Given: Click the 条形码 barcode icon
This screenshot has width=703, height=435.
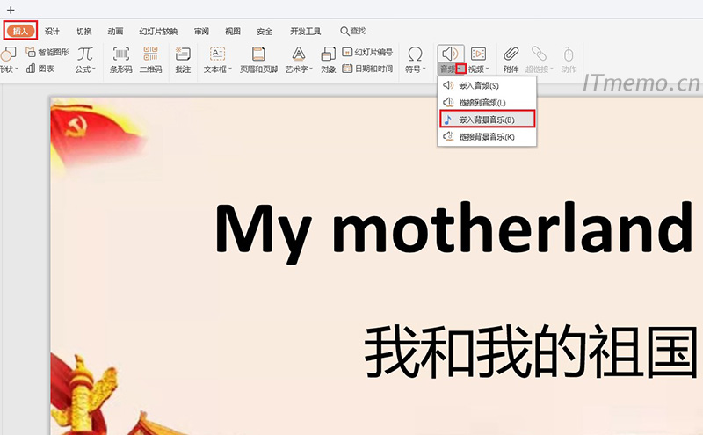Looking at the screenshot, I should (x=121, y=54).
